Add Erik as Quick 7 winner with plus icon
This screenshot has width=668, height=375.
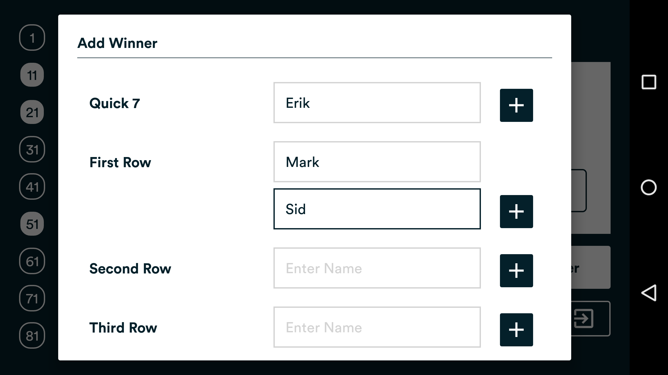516,105
